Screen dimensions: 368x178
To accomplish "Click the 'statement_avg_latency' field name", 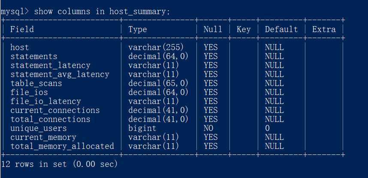I will [60, 74].
